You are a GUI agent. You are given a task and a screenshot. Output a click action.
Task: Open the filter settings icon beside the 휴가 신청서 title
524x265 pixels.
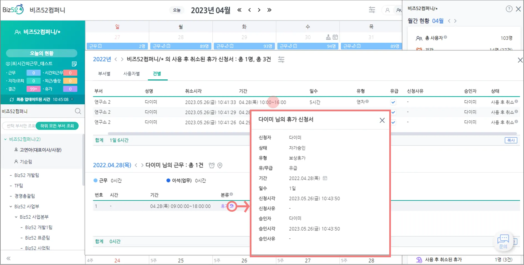[x=281, y=59]
